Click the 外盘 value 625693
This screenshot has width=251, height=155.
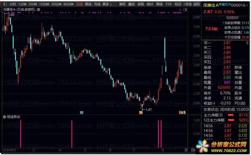[x=224, y=88]
